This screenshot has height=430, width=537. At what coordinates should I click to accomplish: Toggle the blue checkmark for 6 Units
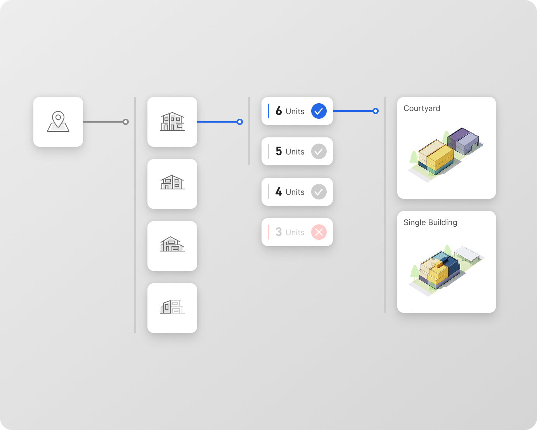(x=319, y=111)
